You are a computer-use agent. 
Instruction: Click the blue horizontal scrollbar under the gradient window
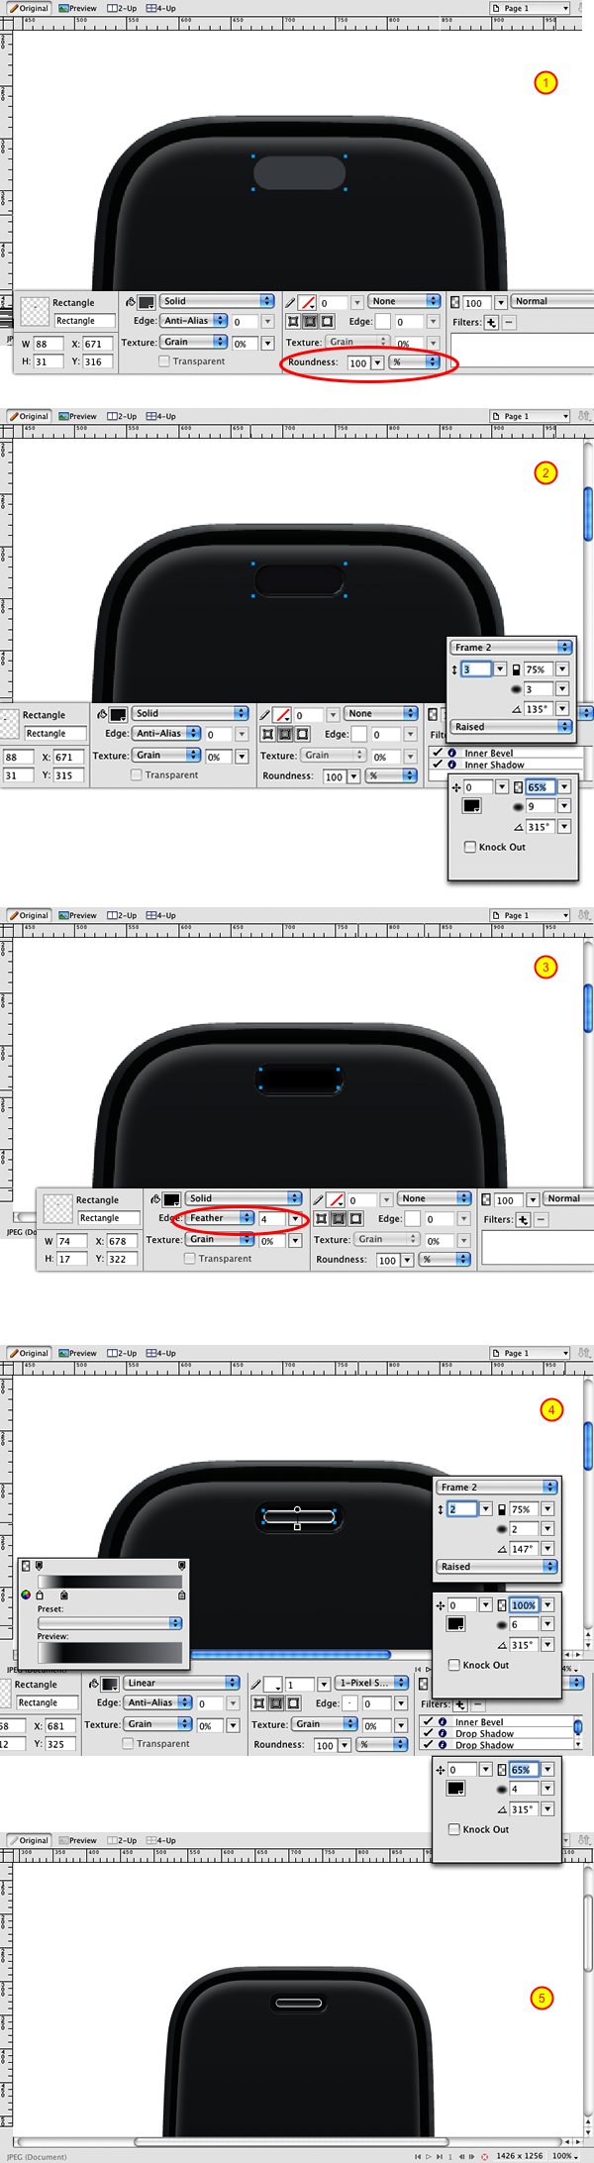(x=290, y=1654)
